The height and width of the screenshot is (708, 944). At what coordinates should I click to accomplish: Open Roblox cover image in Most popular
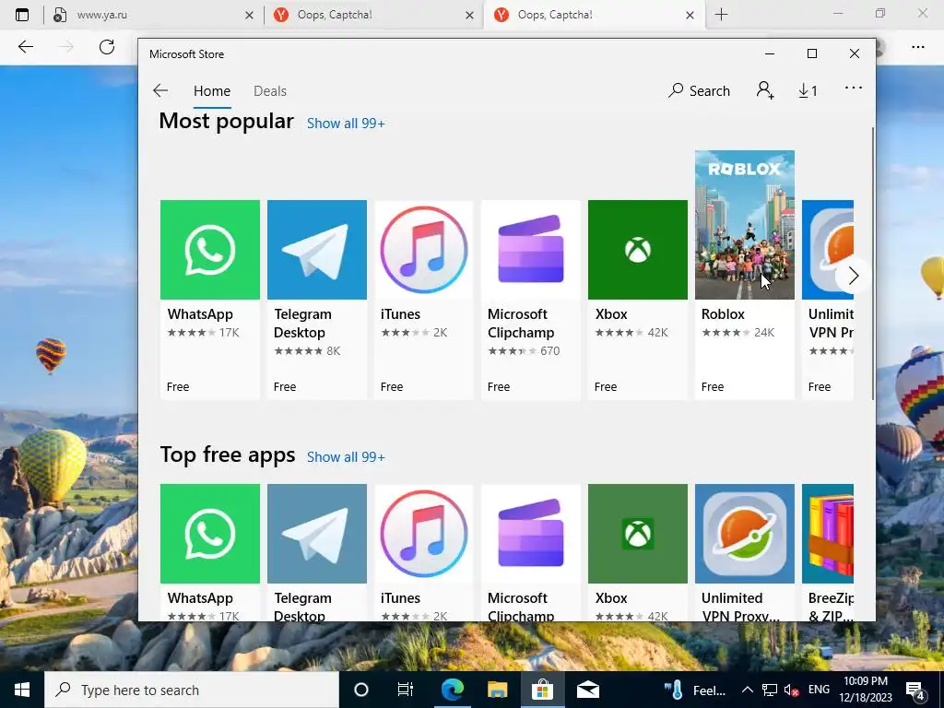745,225
